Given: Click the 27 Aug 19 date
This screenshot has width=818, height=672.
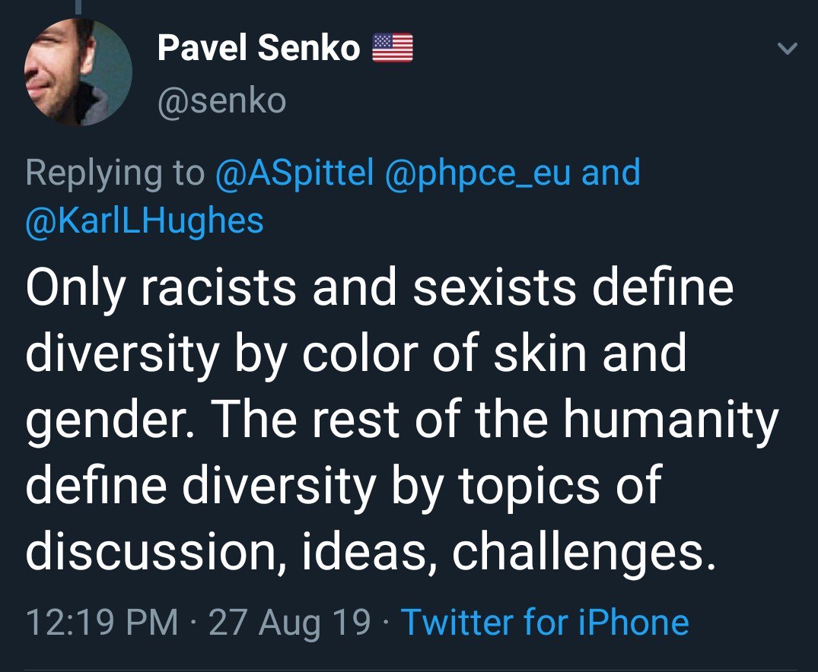Looking at the screenshot, I should click(290, 623).
